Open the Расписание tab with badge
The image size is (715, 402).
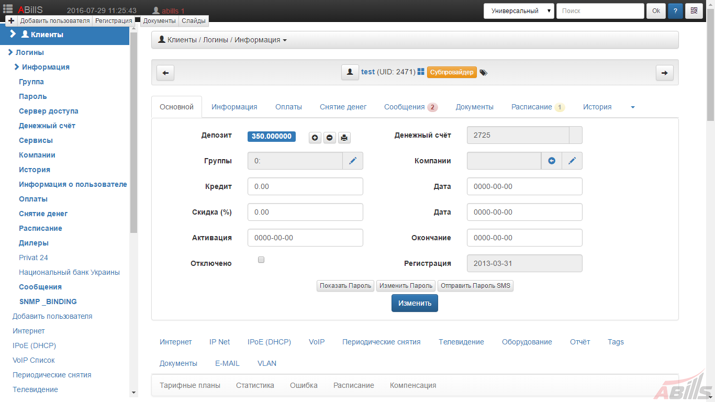[x=538, y=107]
